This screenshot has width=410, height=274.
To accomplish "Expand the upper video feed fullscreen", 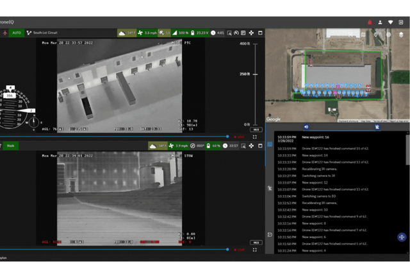I will pos(256,137).
